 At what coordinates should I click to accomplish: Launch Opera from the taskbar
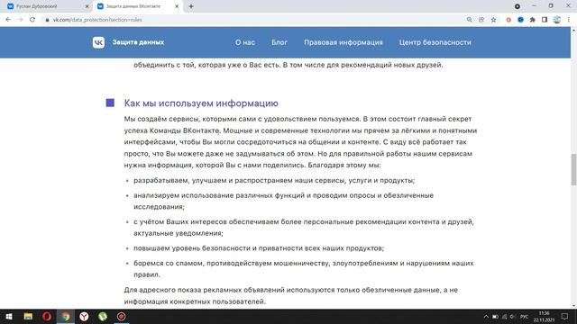point(47,316)
